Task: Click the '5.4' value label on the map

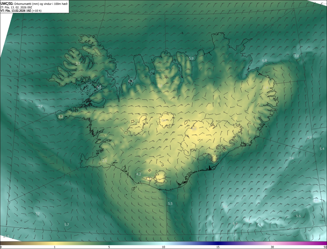Action: 322,149
